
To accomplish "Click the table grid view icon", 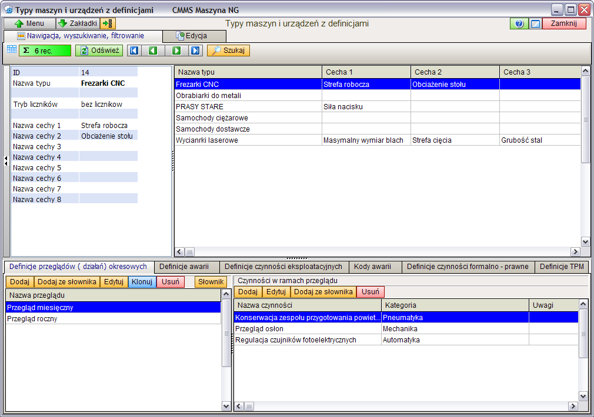I will pyautogui.click(x=12, y=49).
